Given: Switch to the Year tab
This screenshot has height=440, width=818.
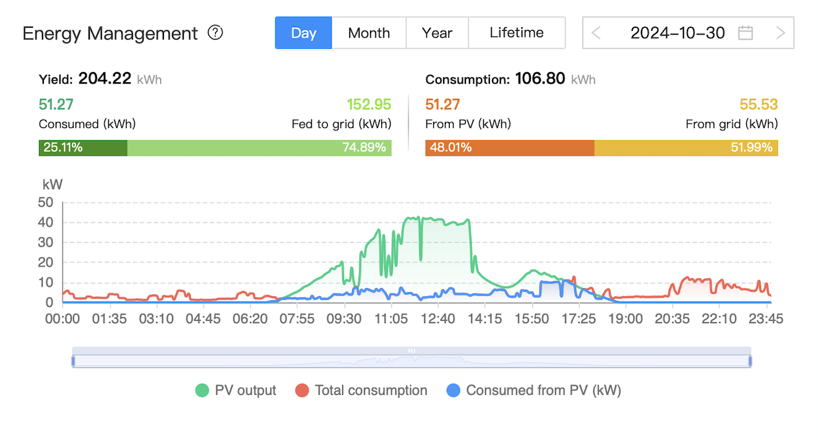Looking at the screenshot, I should click(x=437, y=33).
